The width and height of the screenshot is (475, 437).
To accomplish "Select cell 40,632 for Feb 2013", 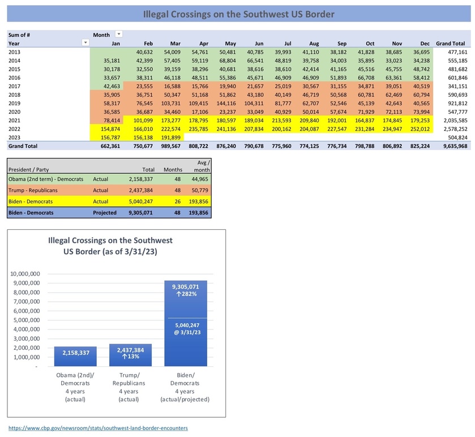I will click(144, 52).
